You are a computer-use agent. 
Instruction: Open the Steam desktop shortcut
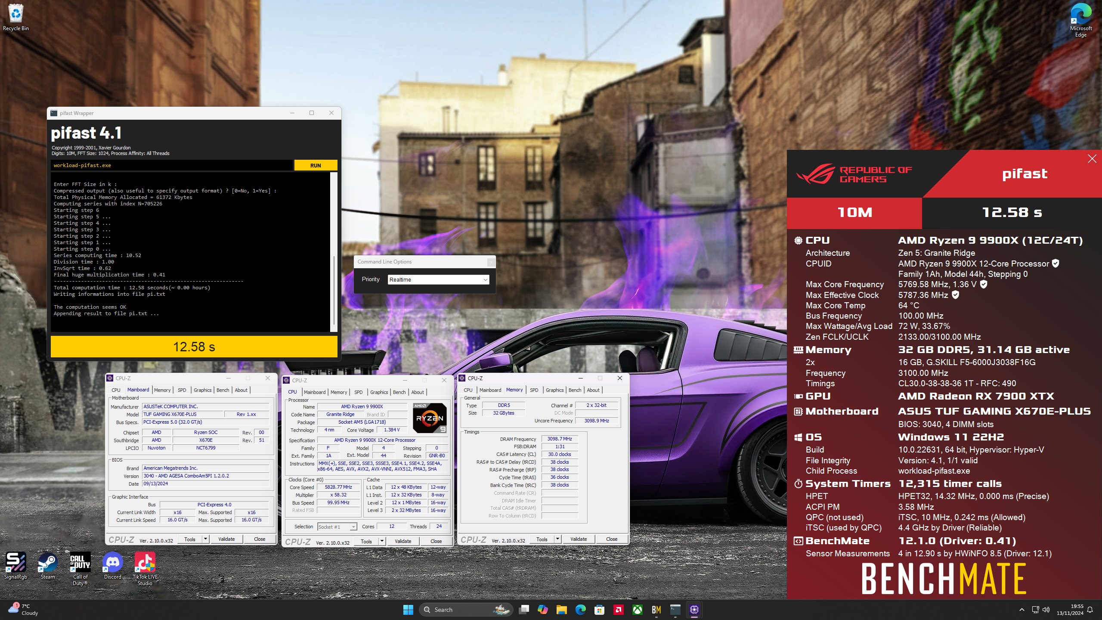48,566
